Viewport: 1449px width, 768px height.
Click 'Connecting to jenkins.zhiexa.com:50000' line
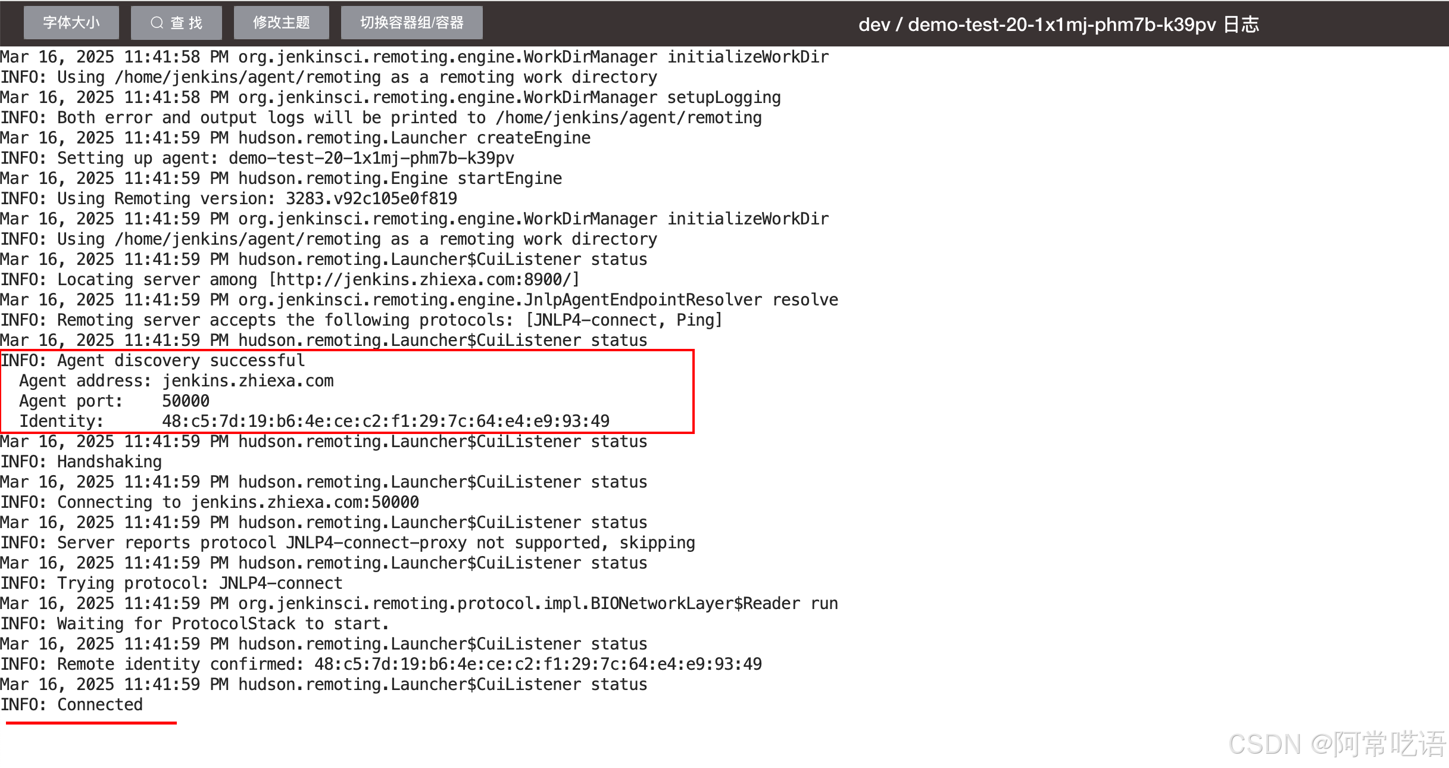coord(210,502)
